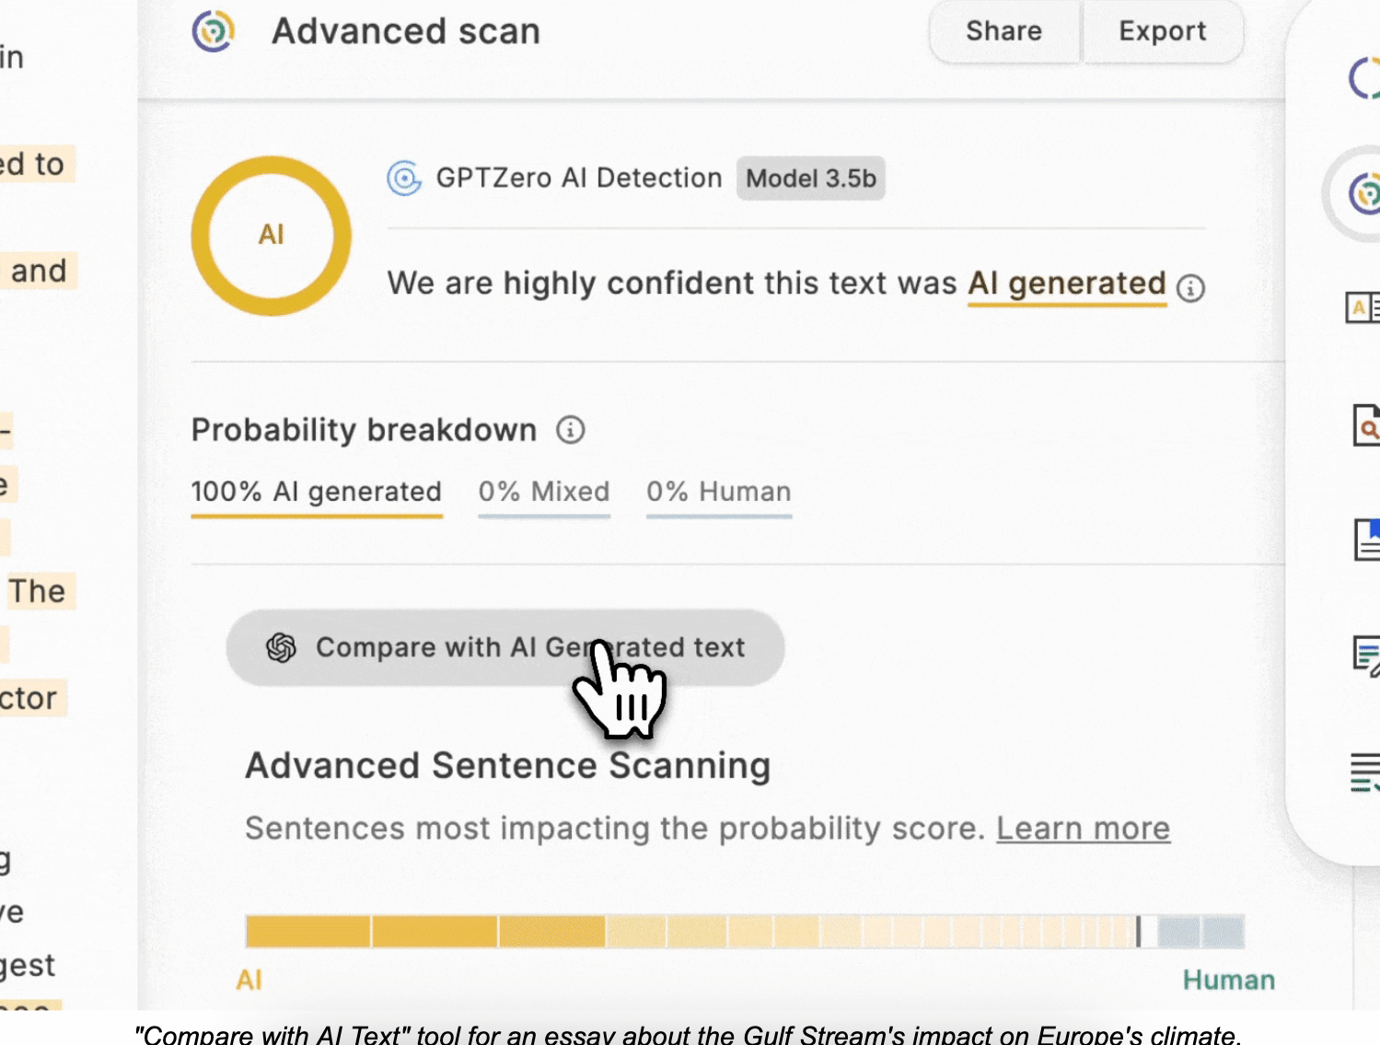Screen dimensions: 1380x1045
Task: Click the GPTZero logo beside Advanced scan
Action: [214, 31]
